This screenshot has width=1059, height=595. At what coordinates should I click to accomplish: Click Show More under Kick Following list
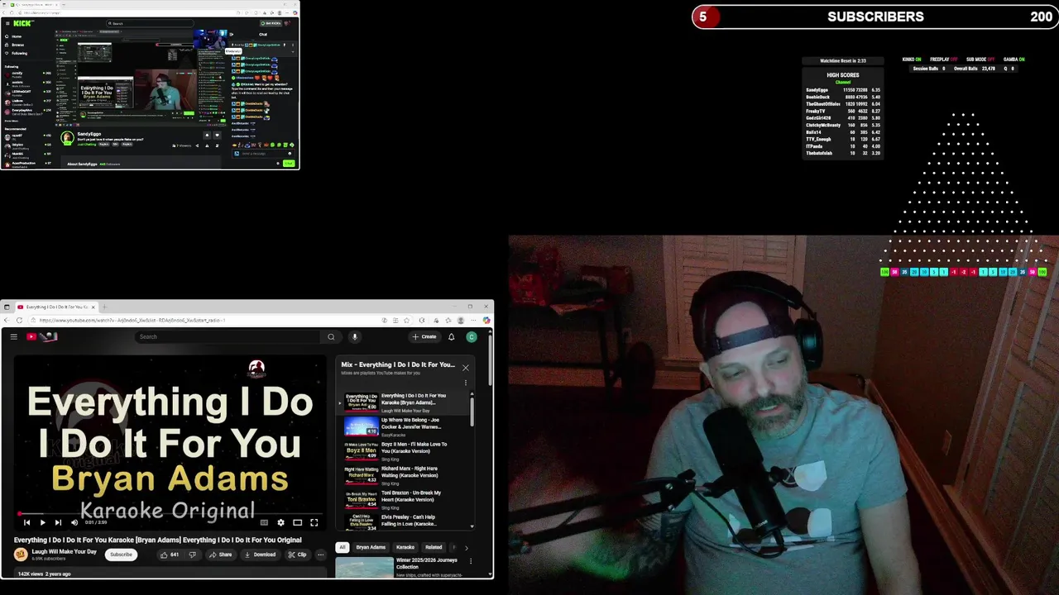coord(12,121)
